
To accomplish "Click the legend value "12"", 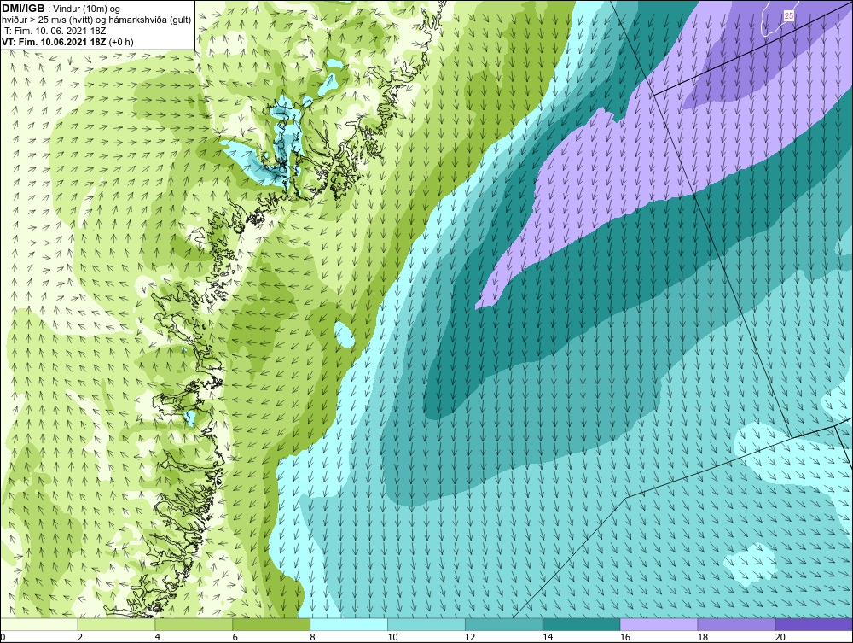I will click(470, 637).
